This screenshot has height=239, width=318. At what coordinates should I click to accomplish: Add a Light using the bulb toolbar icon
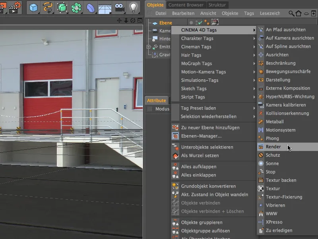click(134, 7)
